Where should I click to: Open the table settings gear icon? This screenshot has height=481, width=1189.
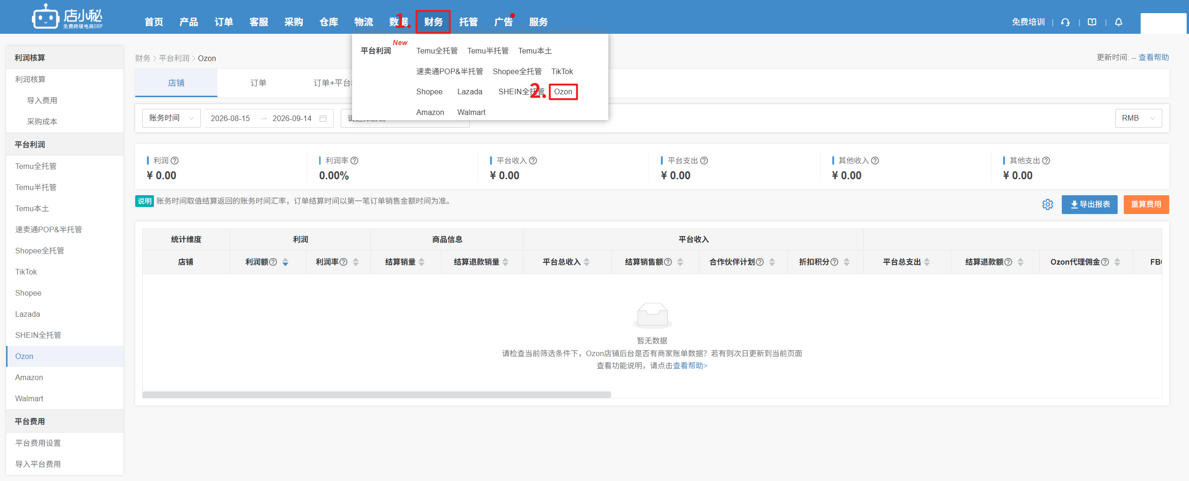pos(1048,205)
